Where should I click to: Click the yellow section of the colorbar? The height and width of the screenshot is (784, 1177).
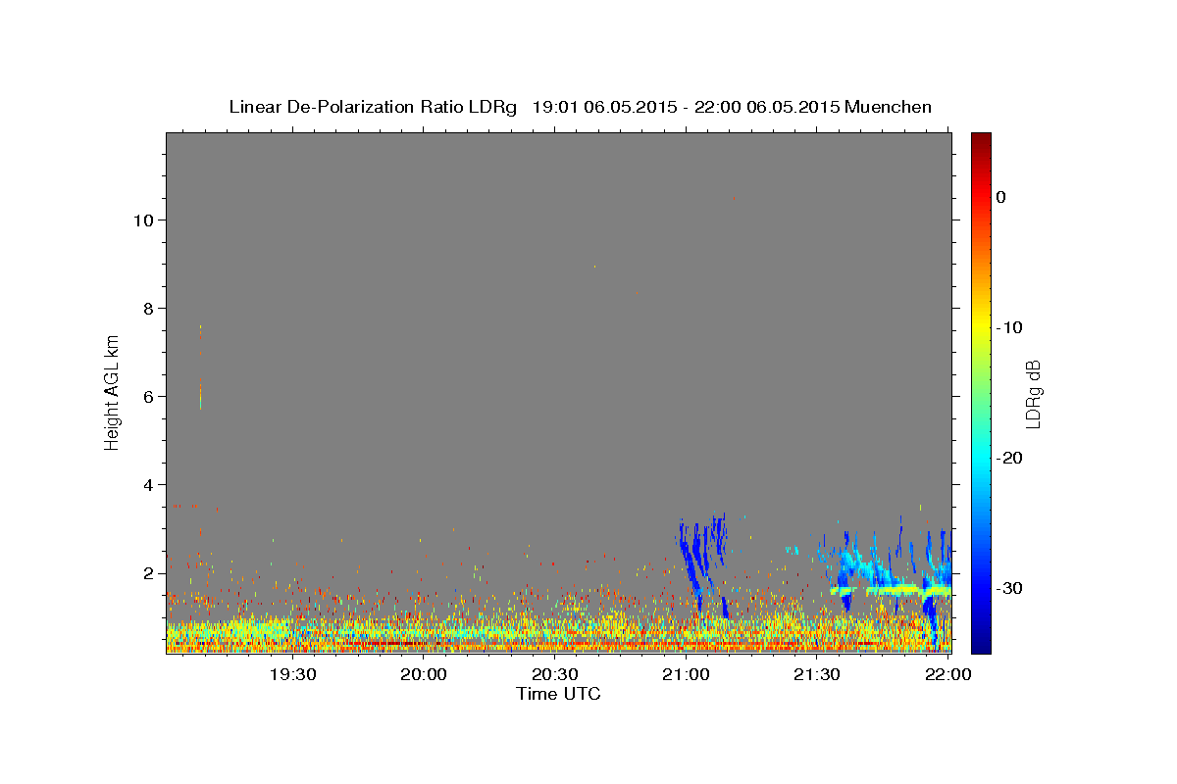coord(981,328)
